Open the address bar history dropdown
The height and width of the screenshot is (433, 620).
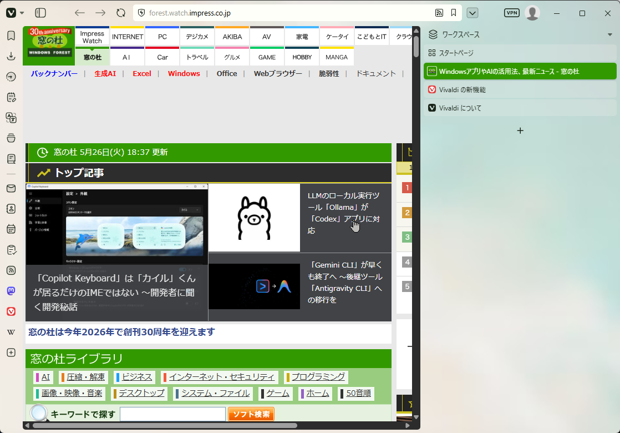472,13
